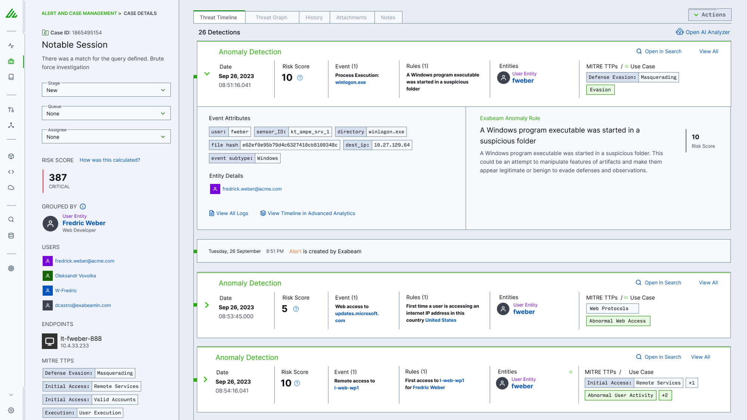The width and height of the screenshot is (747, 420).
Task: Click the +2 use case badge
Action: click(665, 395)
